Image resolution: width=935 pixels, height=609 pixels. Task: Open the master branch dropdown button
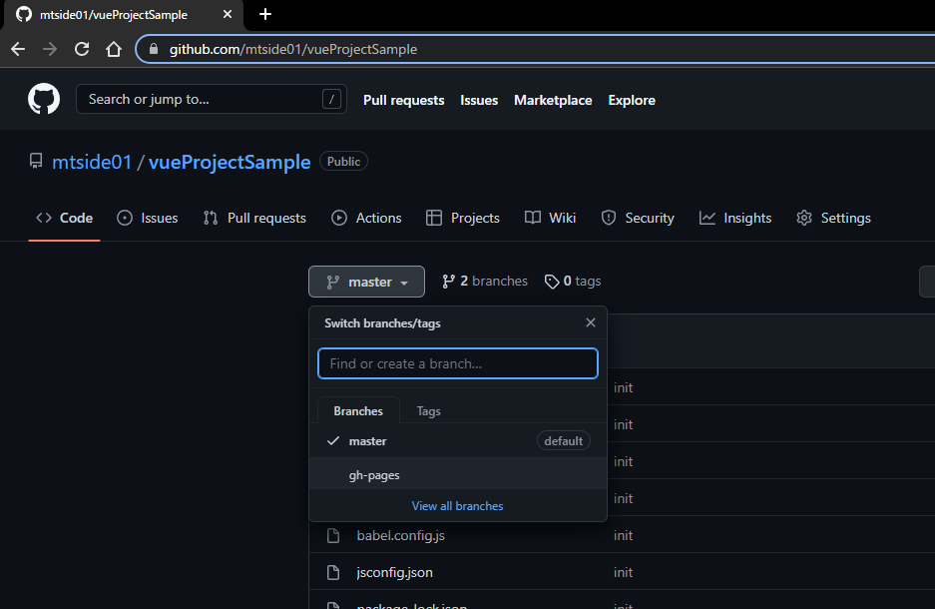pyautogui.click(x=367, y=282)
